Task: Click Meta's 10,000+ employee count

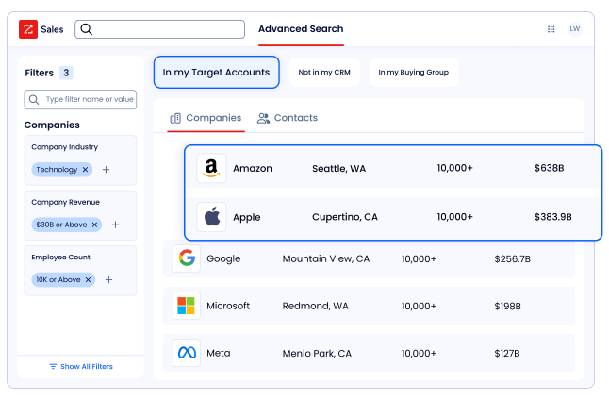Action: pyautogui.click(x=419, y=354)
